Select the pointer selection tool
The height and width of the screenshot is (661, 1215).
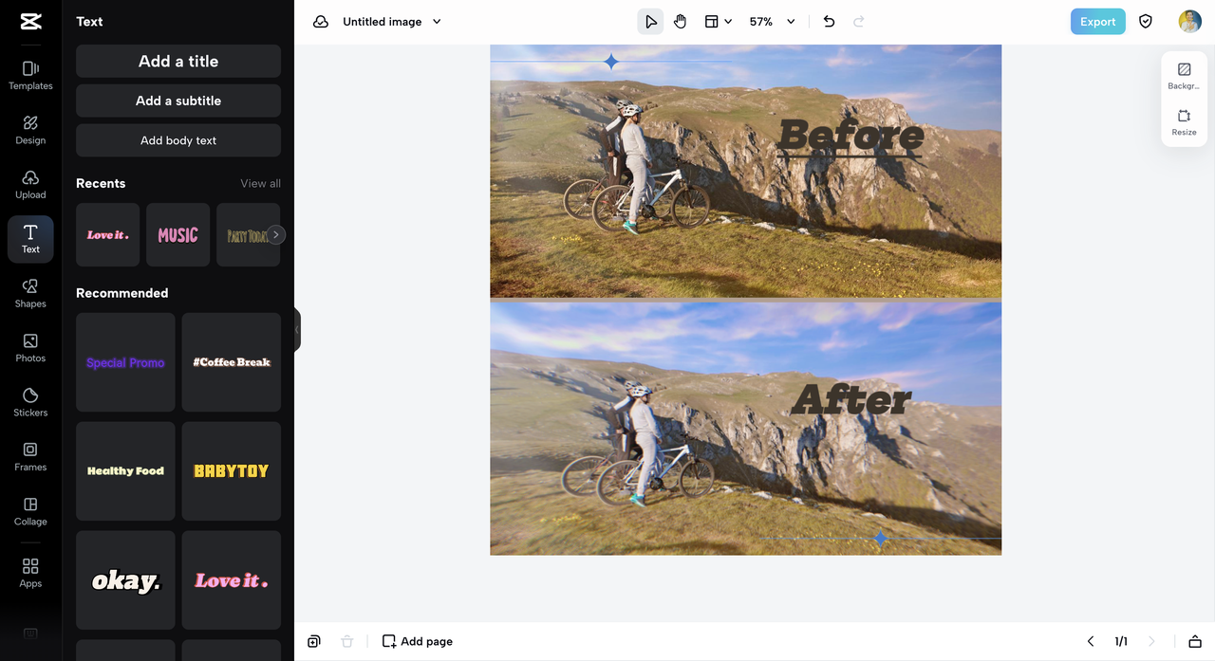(650, 22)
